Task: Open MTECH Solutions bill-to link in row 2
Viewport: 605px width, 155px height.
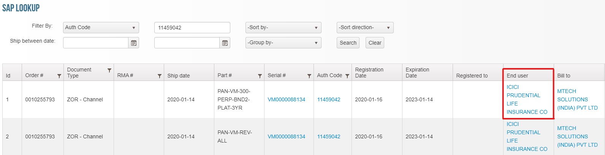Action: [577, 136]
